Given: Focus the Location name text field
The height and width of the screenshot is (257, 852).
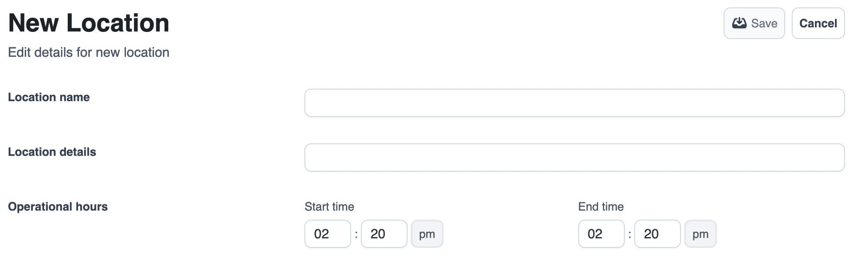Looking at the screenshot, I should pos(574,103).
